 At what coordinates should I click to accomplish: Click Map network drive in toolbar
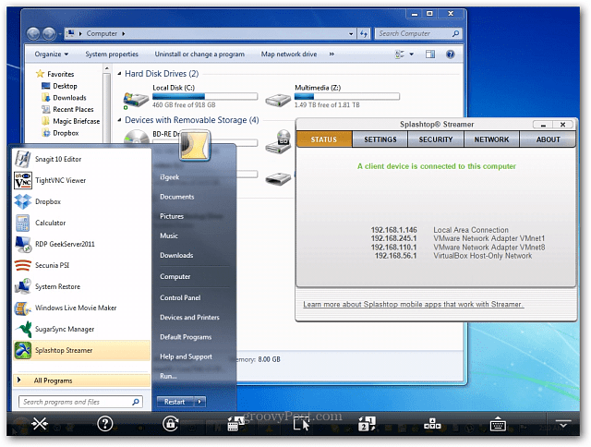[289, 54]
